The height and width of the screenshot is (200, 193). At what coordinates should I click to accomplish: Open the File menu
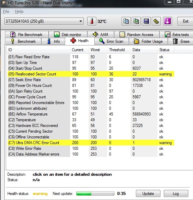6,11
